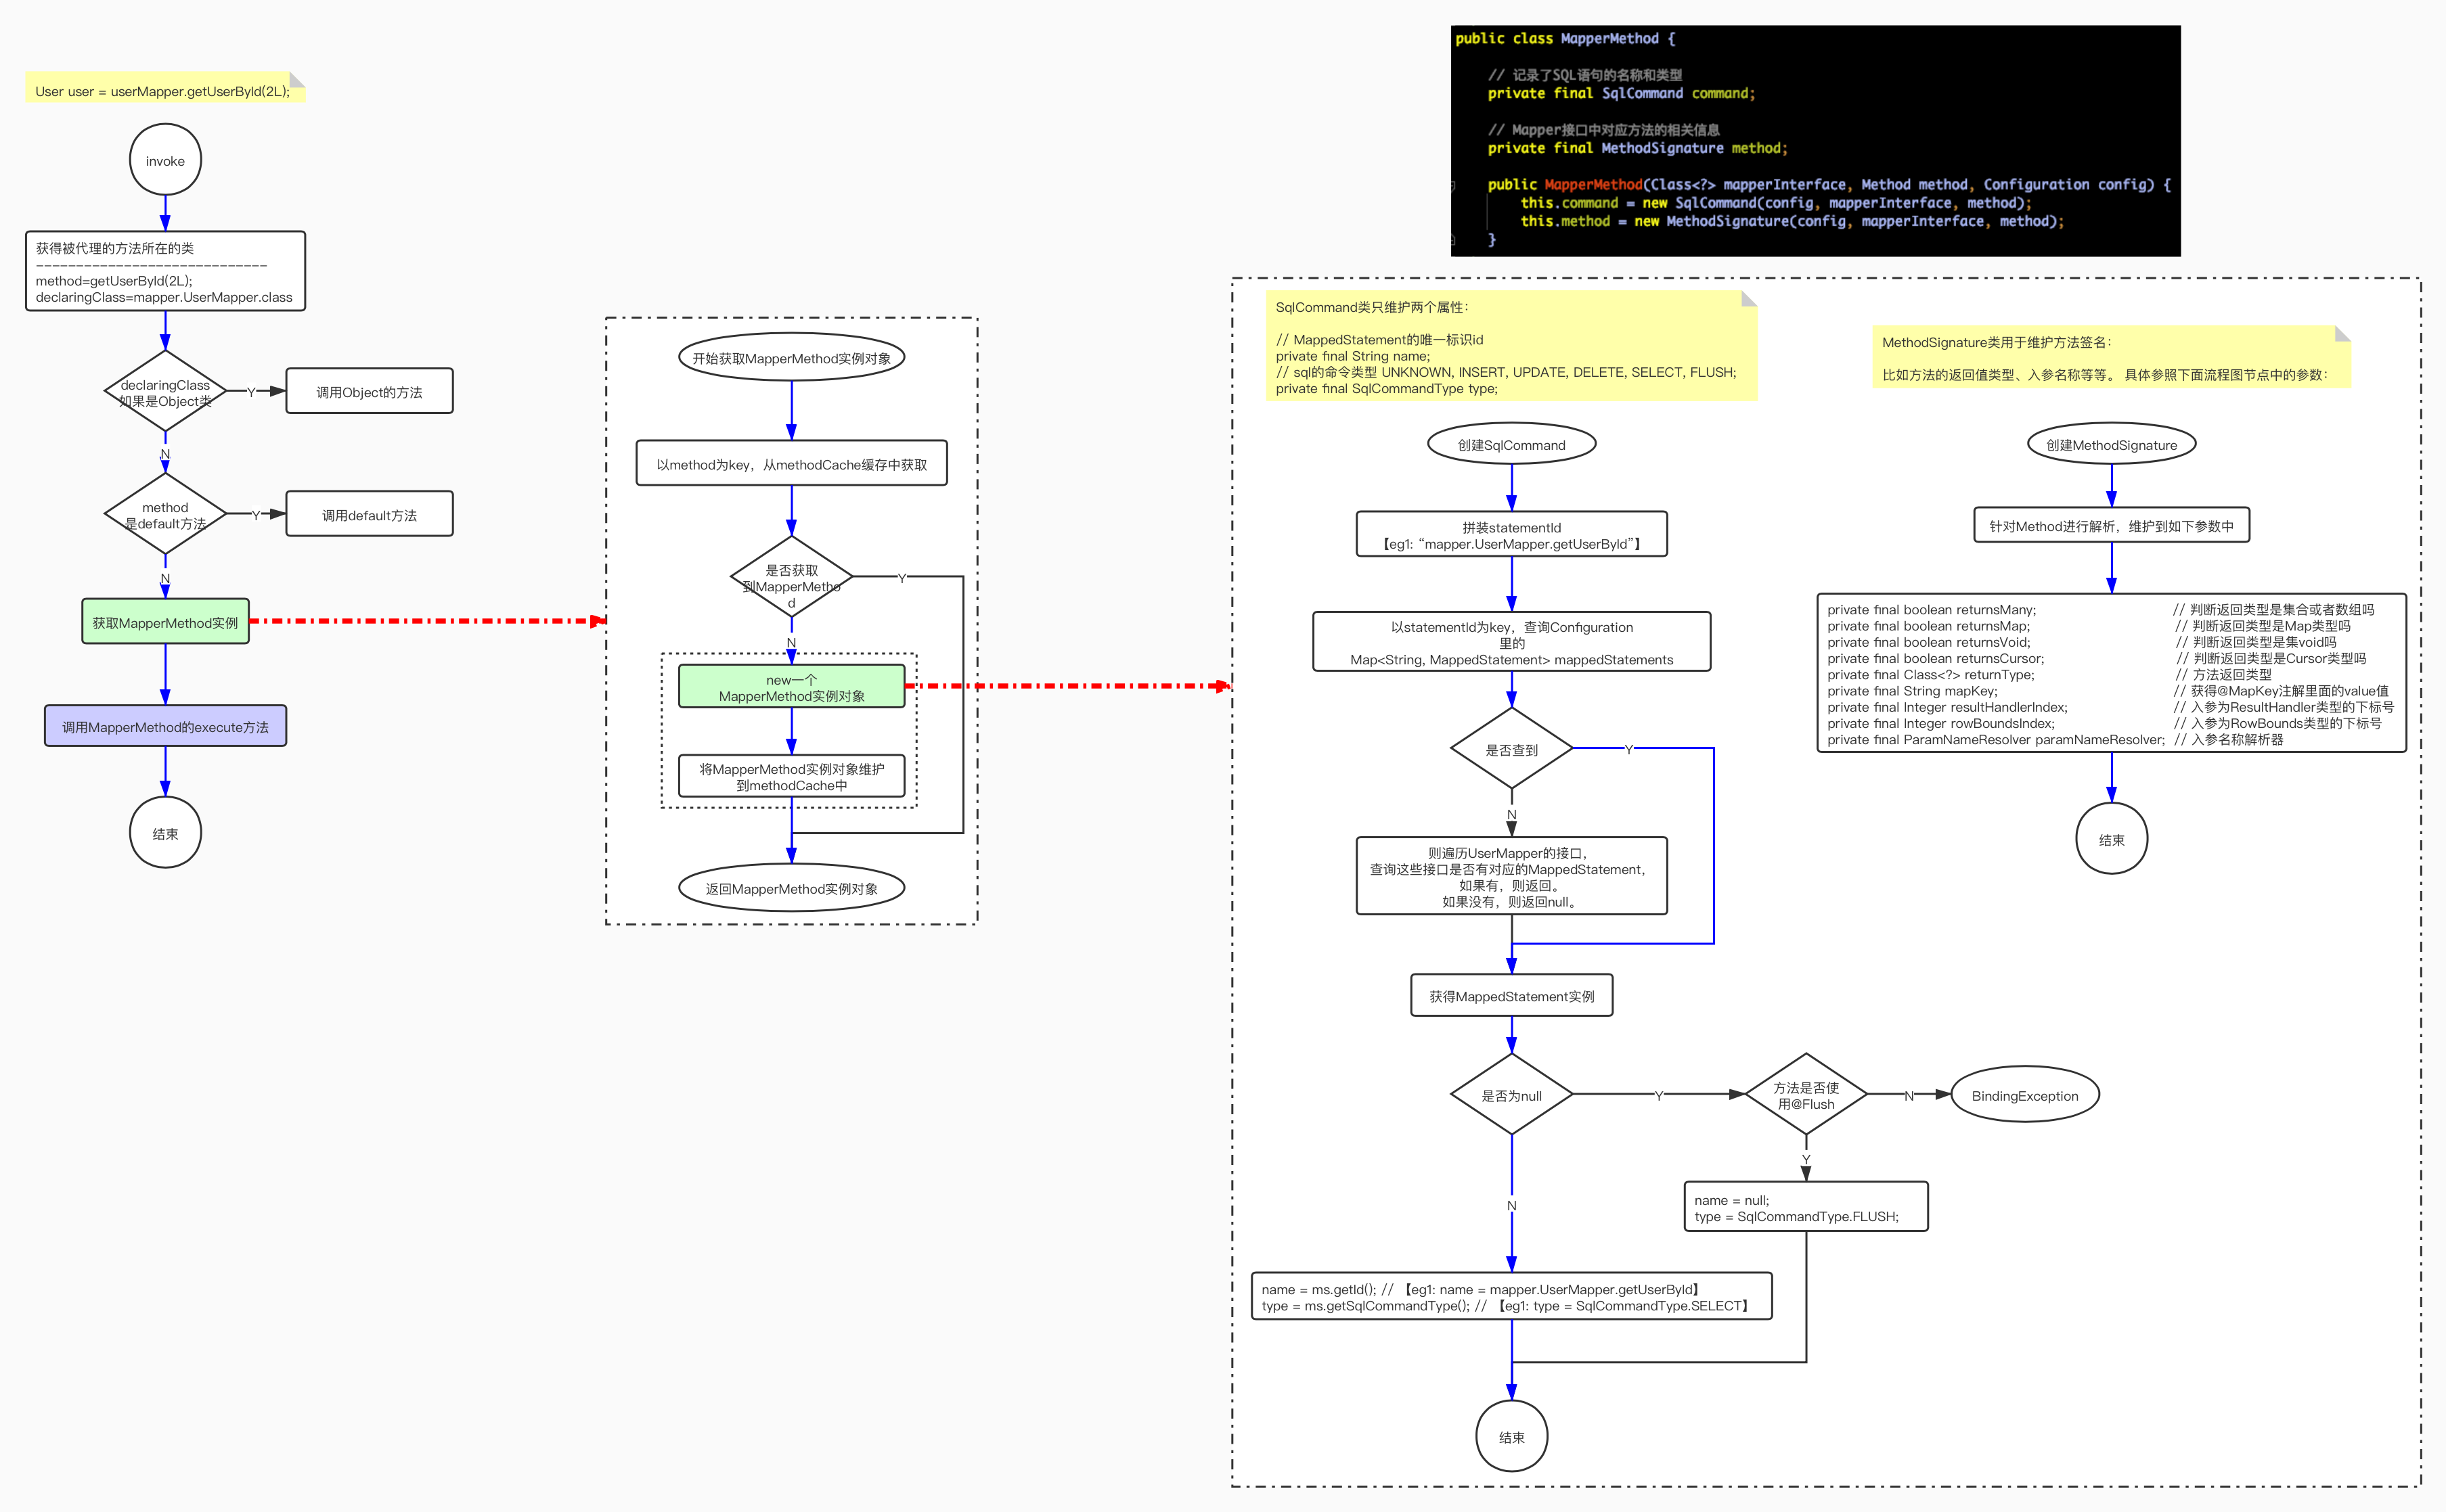
Task: Select the SqlCommandType.FLUSH assignment box
Action: tap(1806, 1207)
